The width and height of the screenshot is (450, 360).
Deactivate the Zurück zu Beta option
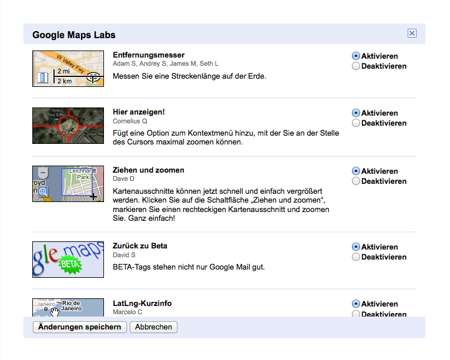pyautogui.click(x=356, y=257)
